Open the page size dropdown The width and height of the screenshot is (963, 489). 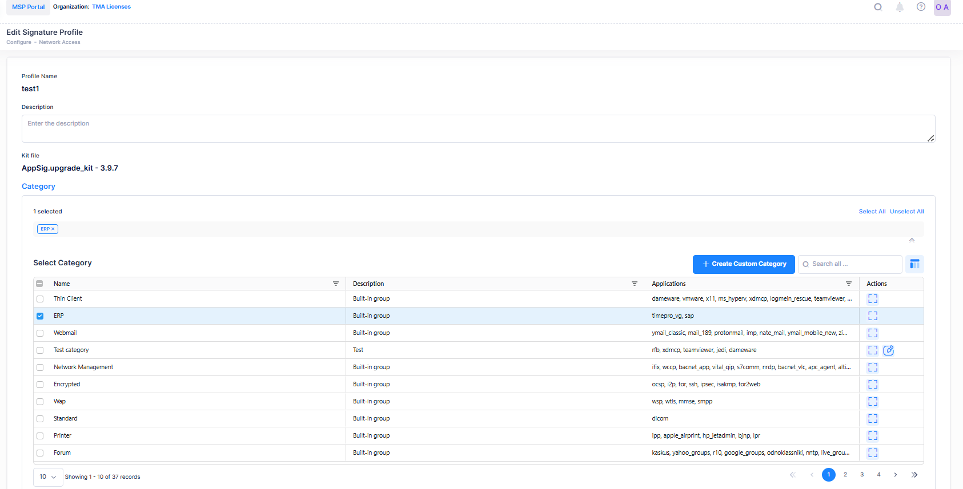point(48,477)
